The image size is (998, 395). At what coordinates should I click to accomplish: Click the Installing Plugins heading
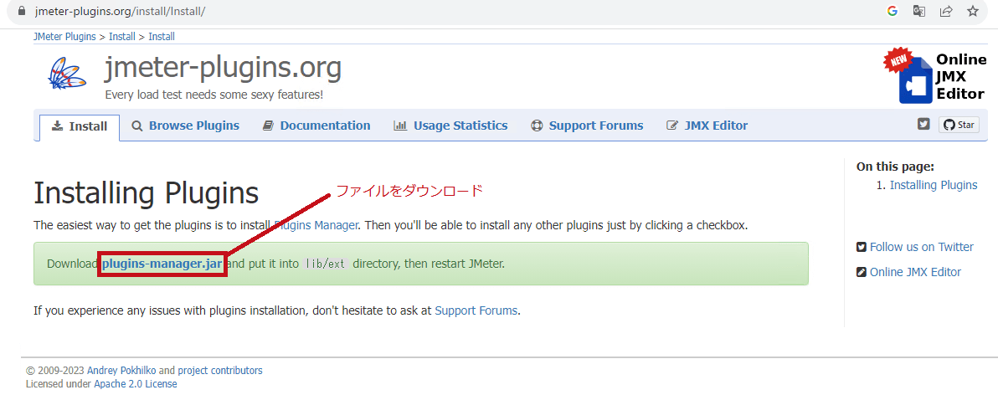pos(147,192)
